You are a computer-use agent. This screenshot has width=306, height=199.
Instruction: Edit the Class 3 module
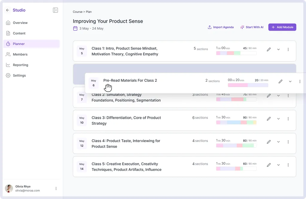click(x=269, y=119)
